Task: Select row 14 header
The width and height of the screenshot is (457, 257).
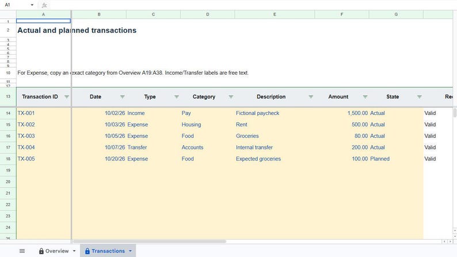Action: click(x=8, y=113)
